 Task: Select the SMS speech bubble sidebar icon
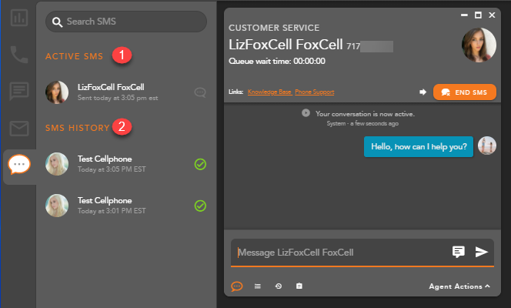click(18, 165)
